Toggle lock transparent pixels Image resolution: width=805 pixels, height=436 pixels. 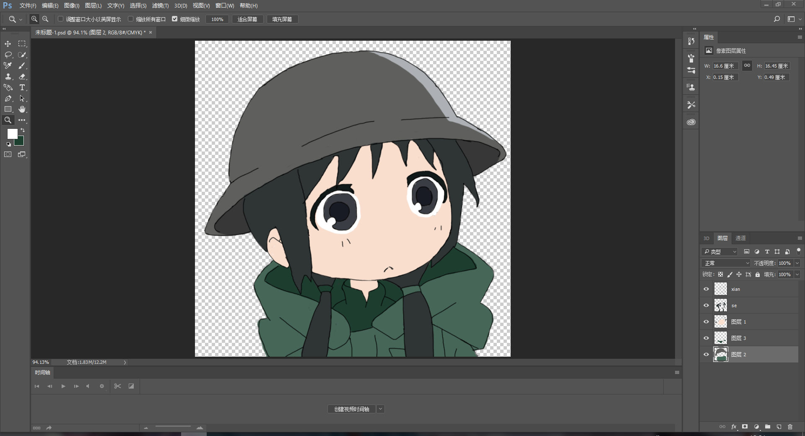(720, 274)
